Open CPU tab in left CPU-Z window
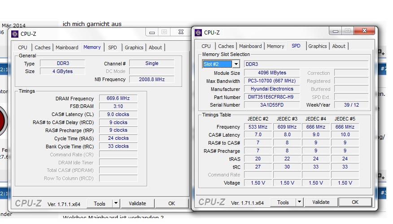The height and width of the screenshot is (224, 393). 22,47
